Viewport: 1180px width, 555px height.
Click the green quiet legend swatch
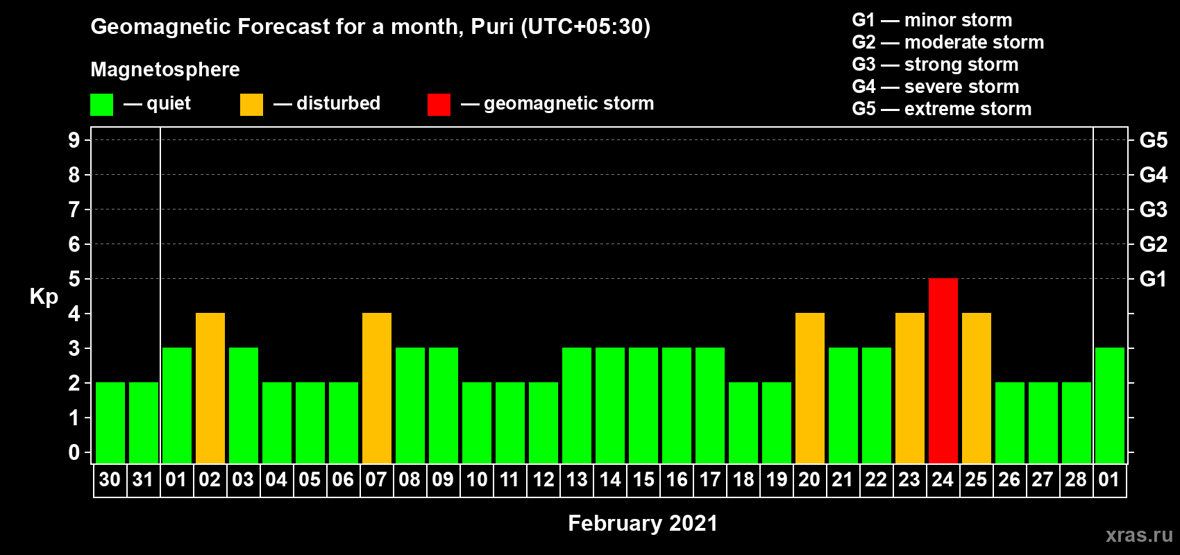(101, 105)
